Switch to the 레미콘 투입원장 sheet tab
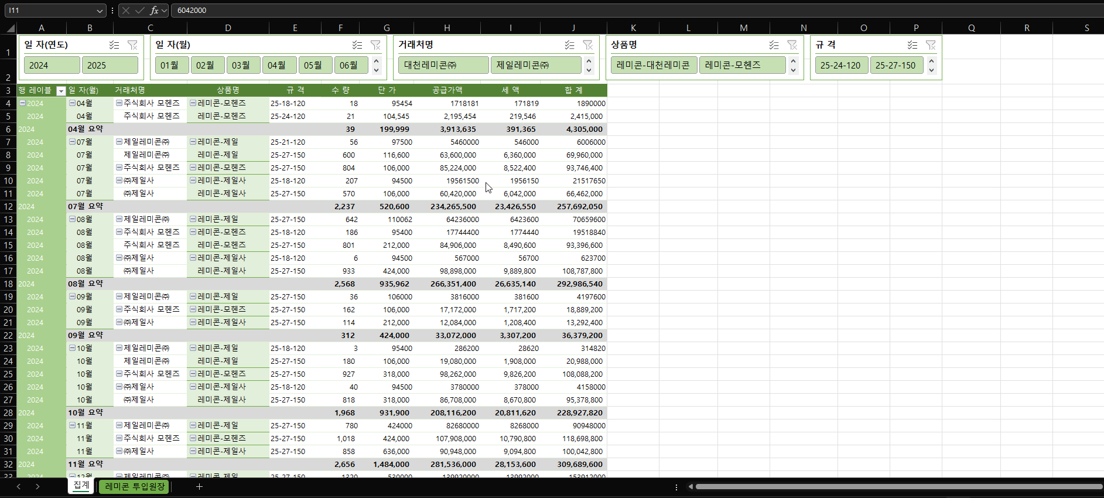The image size is (1104, 498). tap(134, 486)
